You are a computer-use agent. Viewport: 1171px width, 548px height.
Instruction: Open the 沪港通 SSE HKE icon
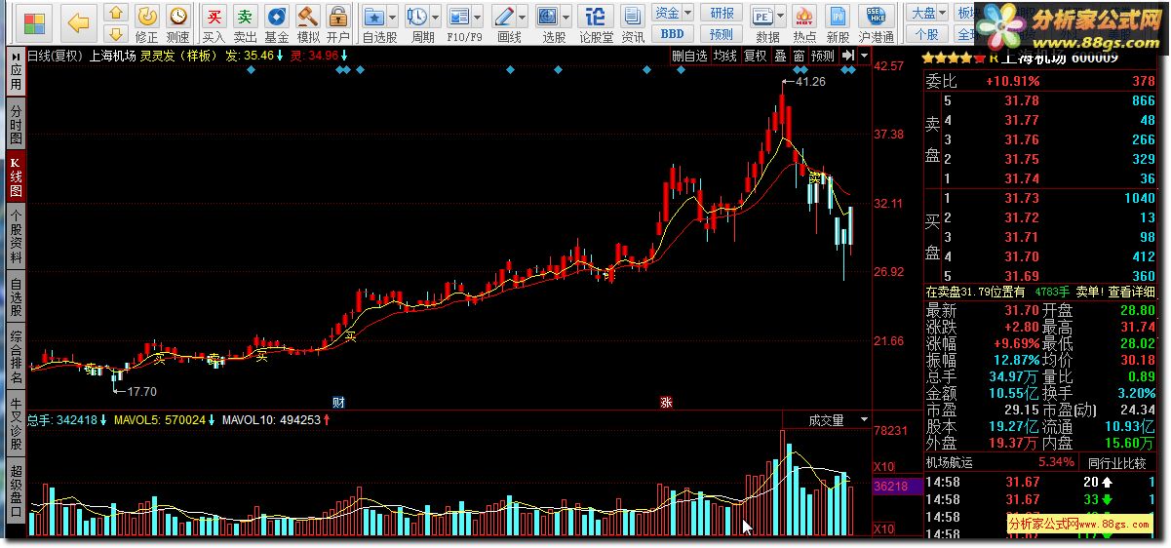877,17
